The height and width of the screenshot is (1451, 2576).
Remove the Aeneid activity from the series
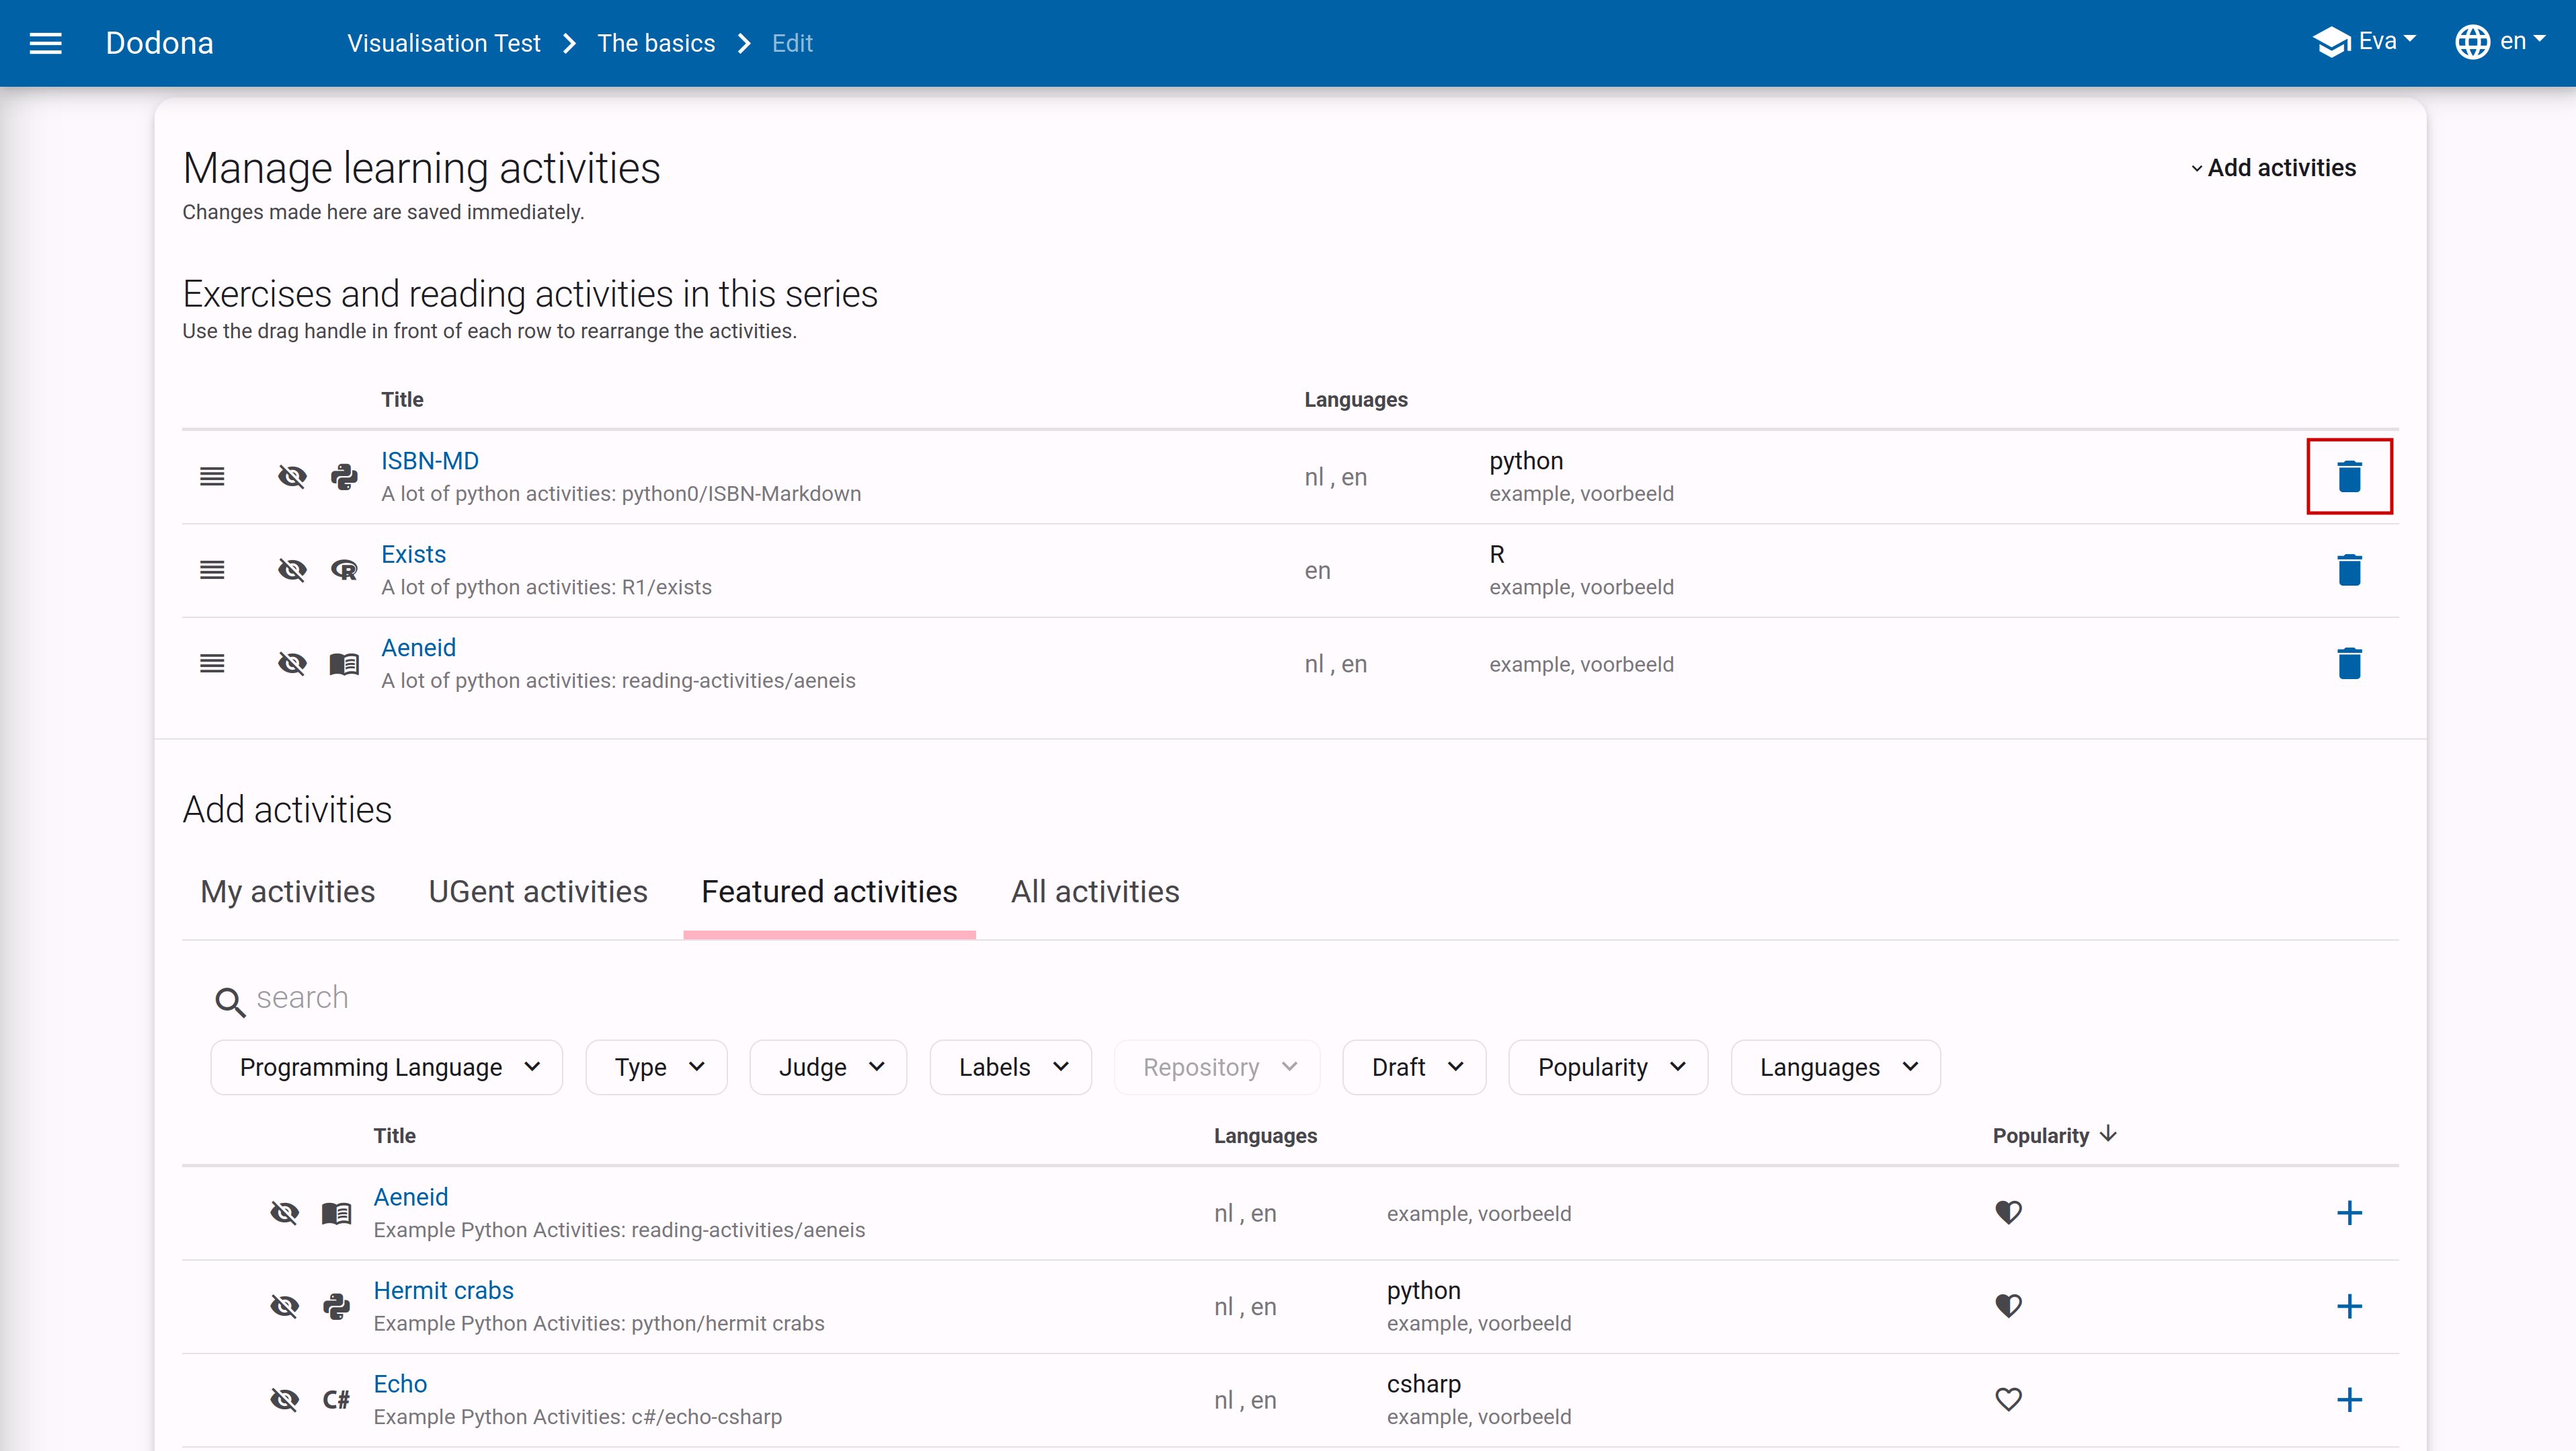[x=2349, y=663]
